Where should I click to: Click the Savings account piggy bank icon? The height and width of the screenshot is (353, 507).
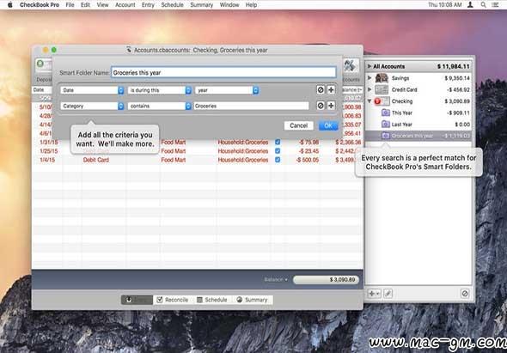382,78
